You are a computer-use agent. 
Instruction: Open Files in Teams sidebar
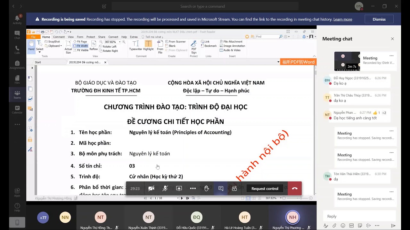point(17,80)
